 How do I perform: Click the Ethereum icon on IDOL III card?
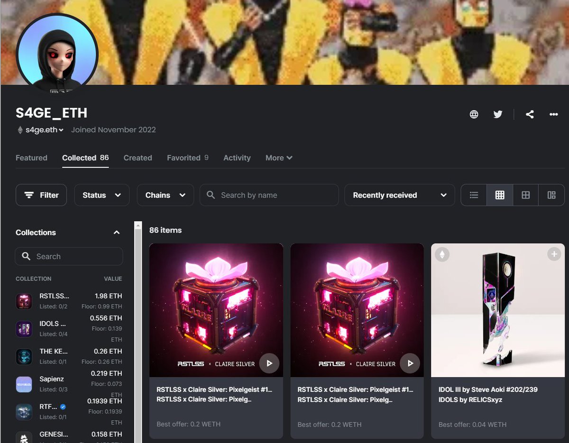(x=442, y=254)
